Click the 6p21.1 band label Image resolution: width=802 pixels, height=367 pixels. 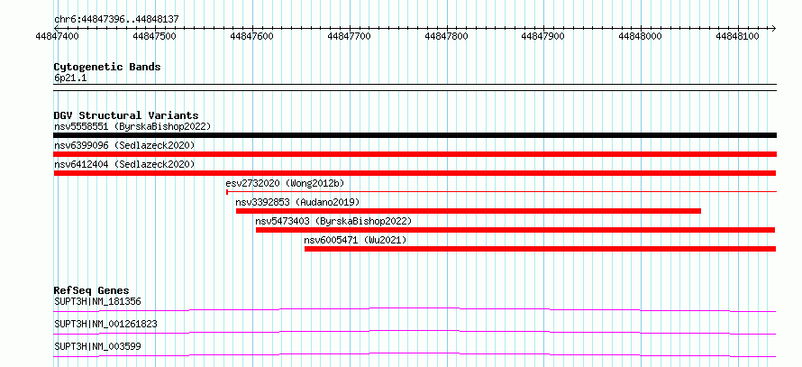pyautogui.click(x=70, y=78)
